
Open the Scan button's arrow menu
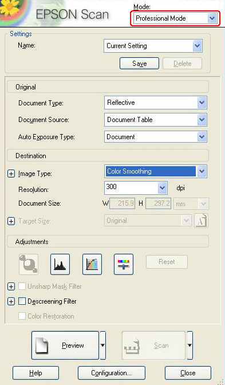tap(190, 345)
